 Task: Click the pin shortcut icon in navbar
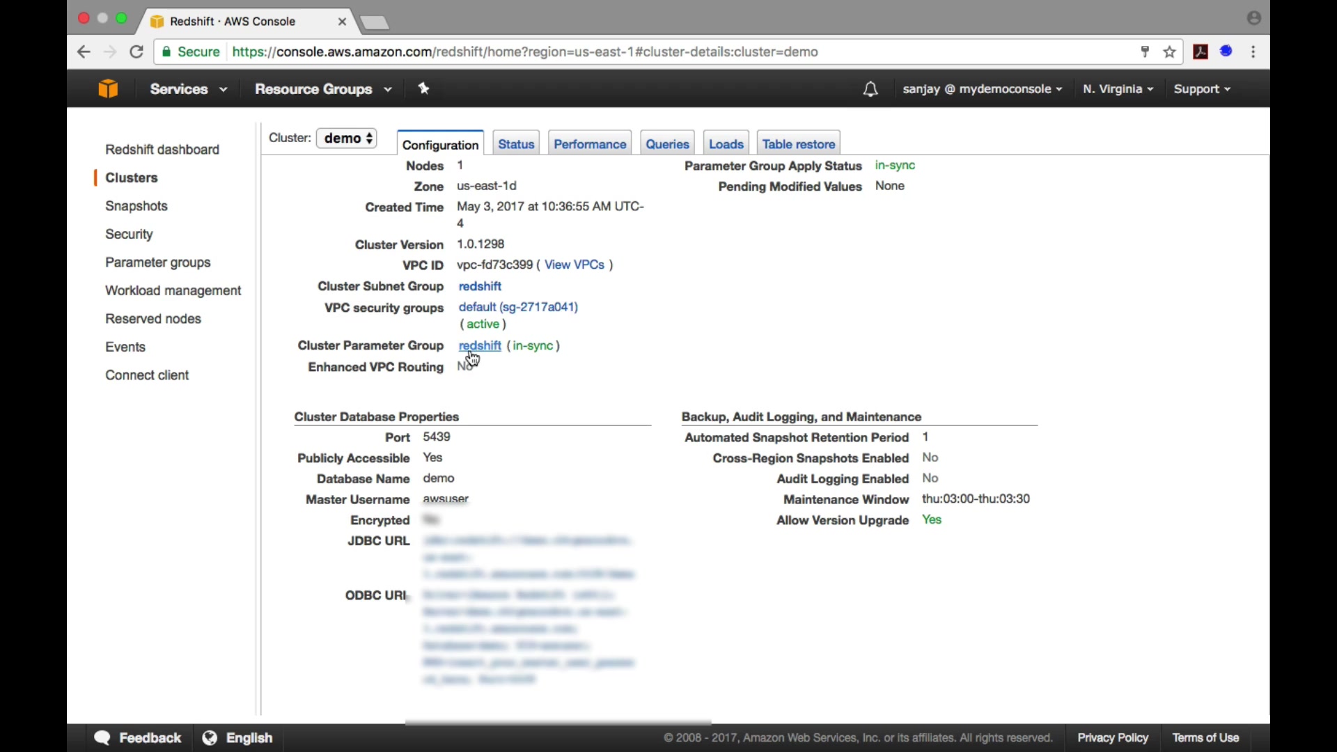pos(424,88)
